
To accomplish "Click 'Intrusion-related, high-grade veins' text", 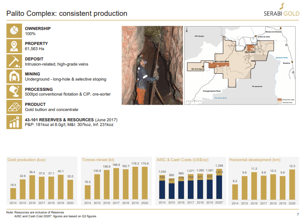I will (56, 64).
